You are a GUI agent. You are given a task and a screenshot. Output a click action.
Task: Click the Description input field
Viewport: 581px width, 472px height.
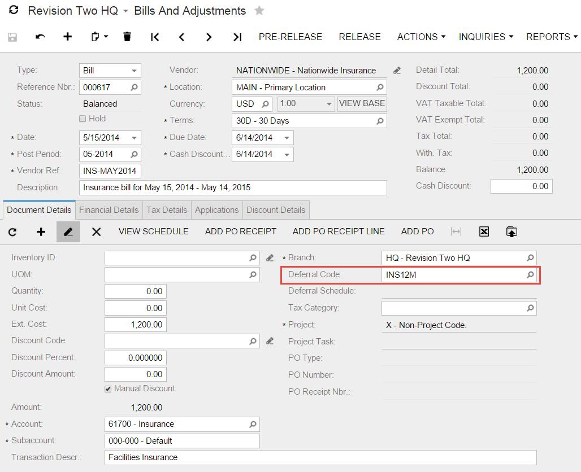(233, 187)
